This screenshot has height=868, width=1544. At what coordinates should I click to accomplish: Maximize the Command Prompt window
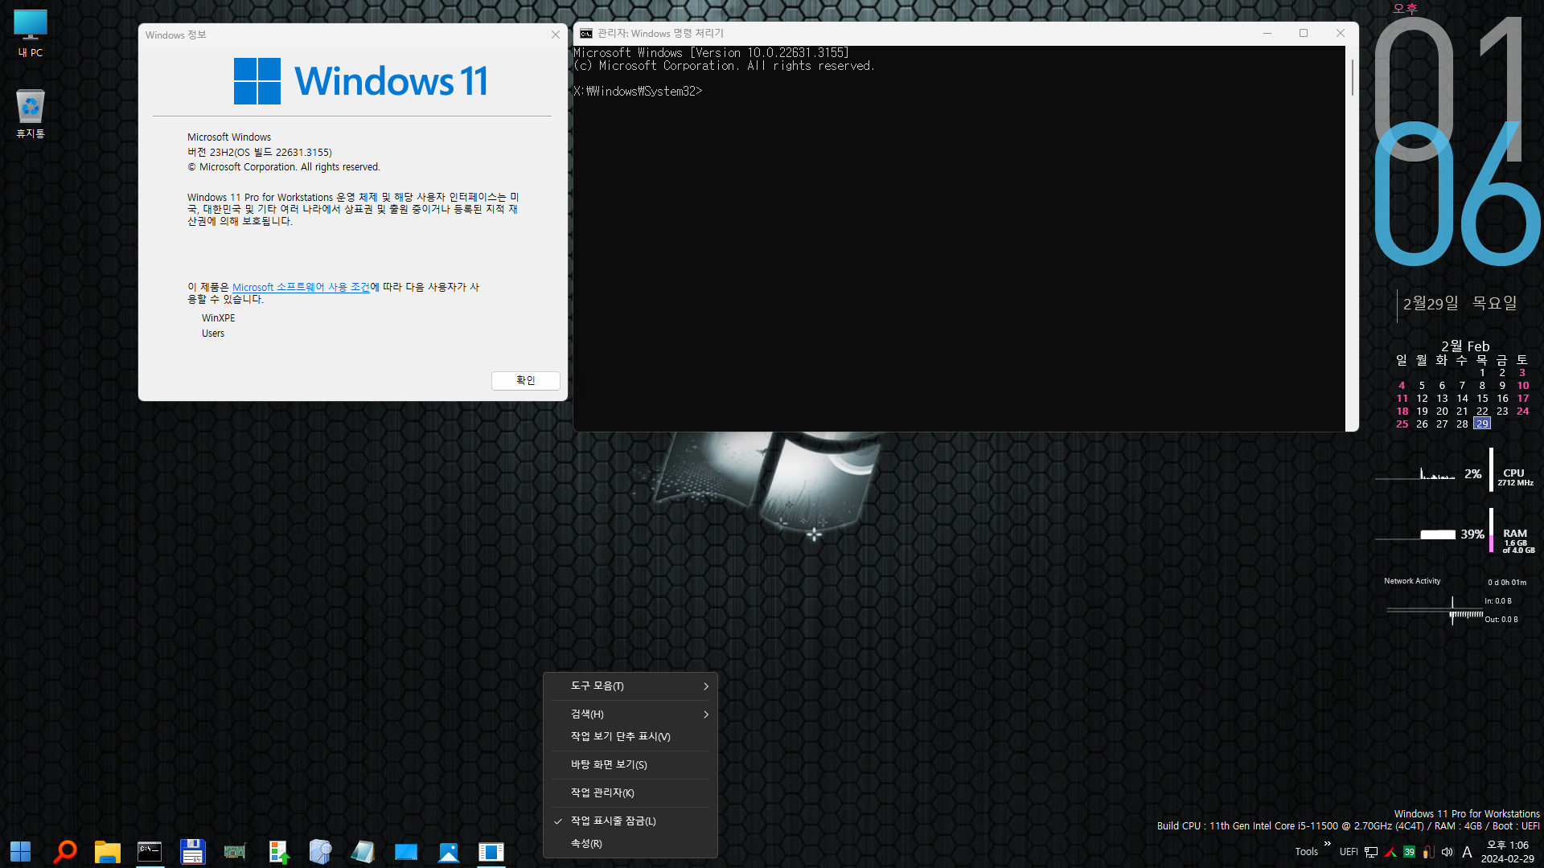1304,33
